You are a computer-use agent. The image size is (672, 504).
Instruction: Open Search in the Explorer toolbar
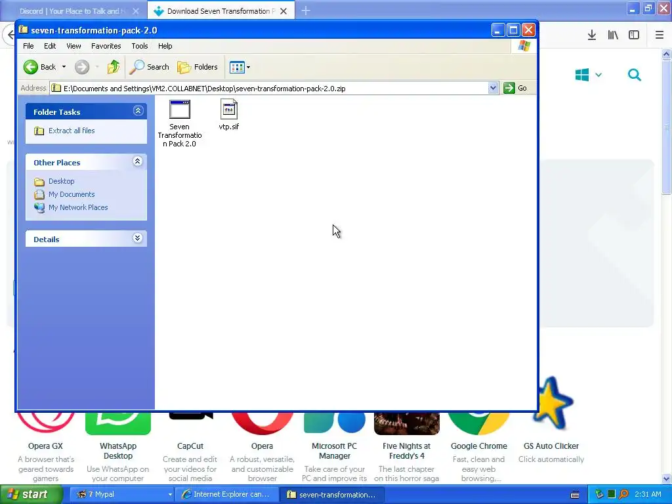point(150,67)
